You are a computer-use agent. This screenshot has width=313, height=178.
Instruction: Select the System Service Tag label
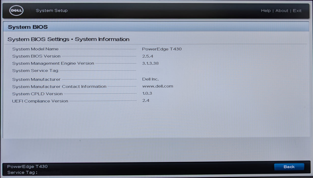tap(35, 70)
